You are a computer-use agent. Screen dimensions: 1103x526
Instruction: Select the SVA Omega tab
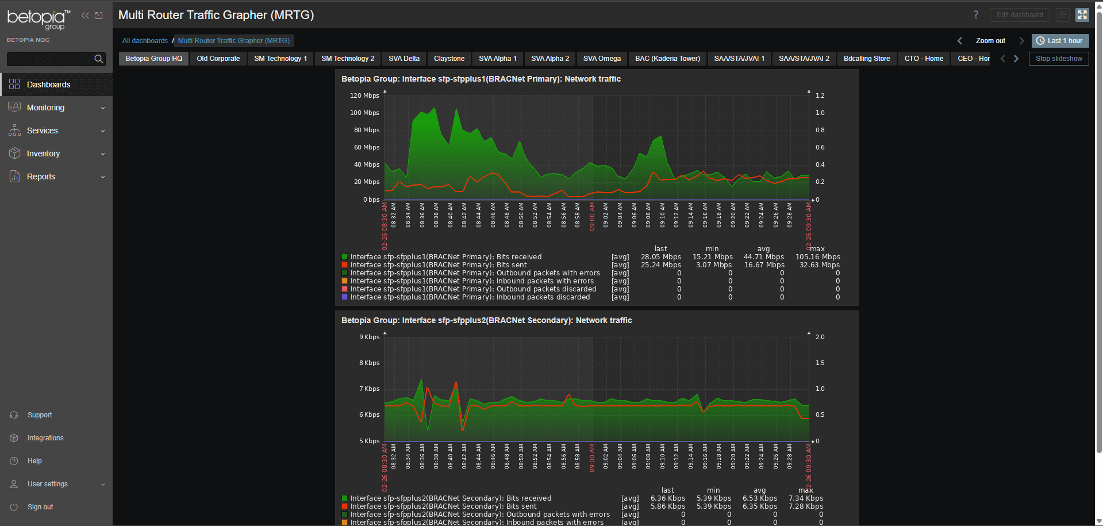coord(602,59)
